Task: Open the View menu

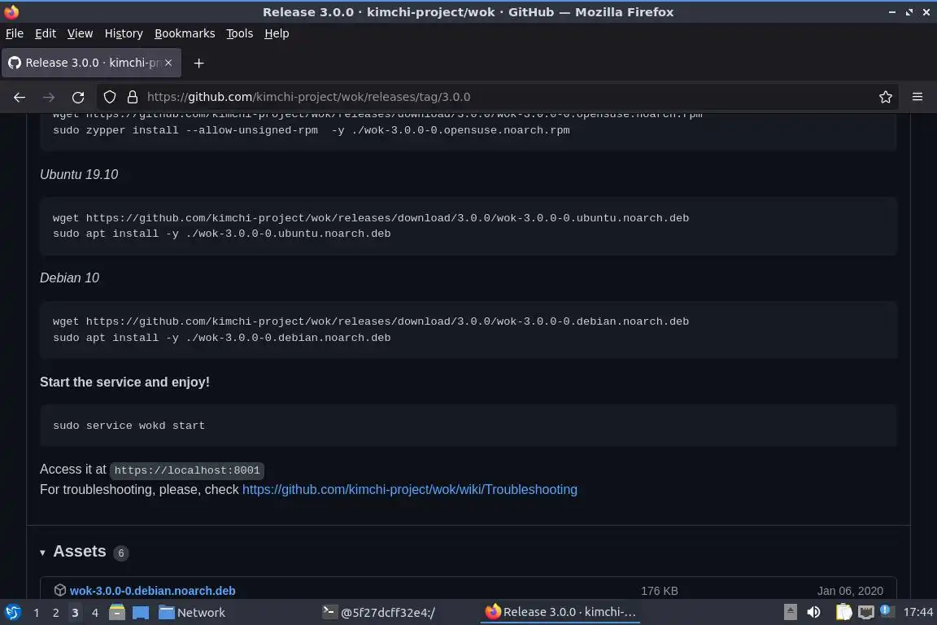Action: coord(80,33)
